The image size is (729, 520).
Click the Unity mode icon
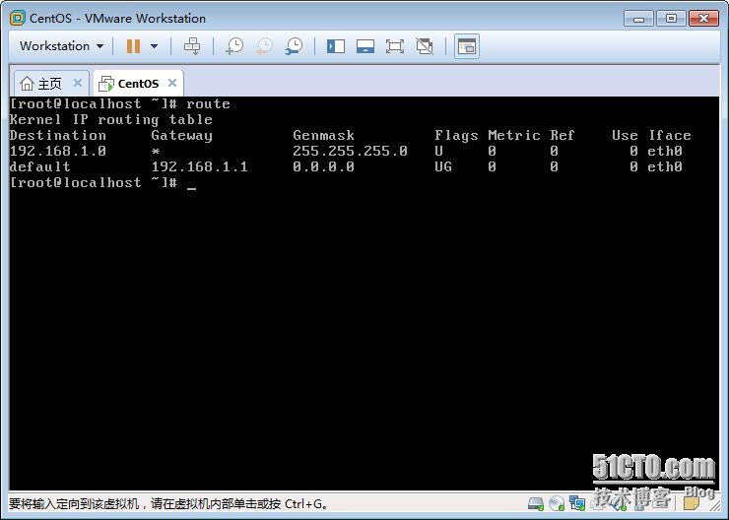coord(425,46)
